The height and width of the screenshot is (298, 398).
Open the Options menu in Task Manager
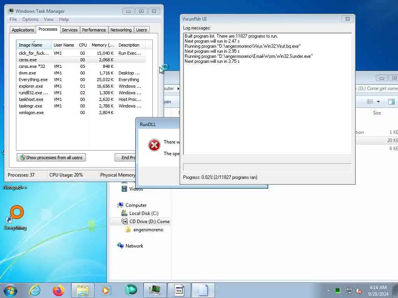pyautogui.click(x=30, y=19)
